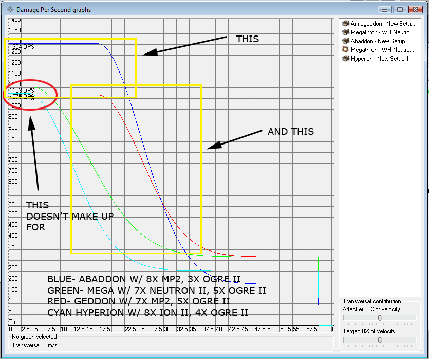Select the Abaddon - New Setup 3 entry
The image size is (429, 359).
(379, 41)
